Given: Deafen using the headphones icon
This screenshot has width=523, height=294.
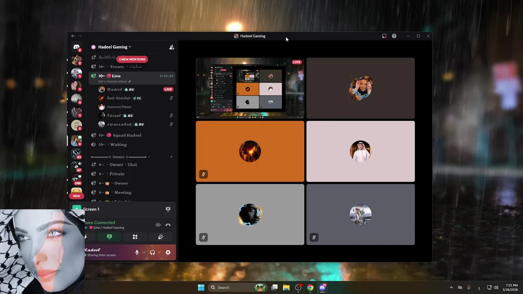Looking at the screenshot, I should 152,252.
